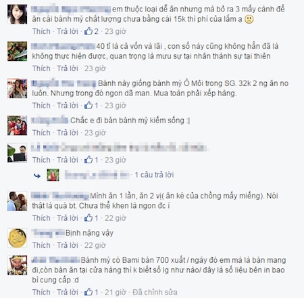Like the comment about 40 tỉ vốn và lãi
This screenshot has width=304, height=298.
pos(41,68)
